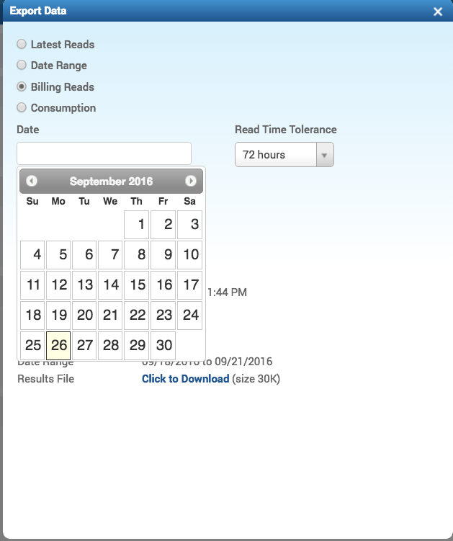Select the Date Range radio option
Viewport: 453px width, 541px height.
[22, 66]
